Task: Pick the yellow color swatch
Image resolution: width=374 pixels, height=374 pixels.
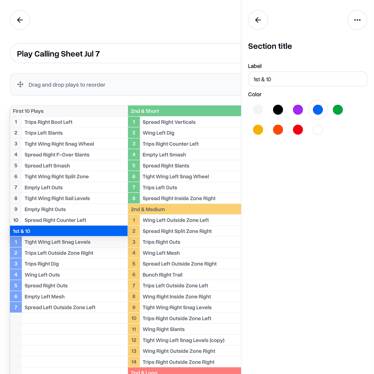Action: (258, 130)
